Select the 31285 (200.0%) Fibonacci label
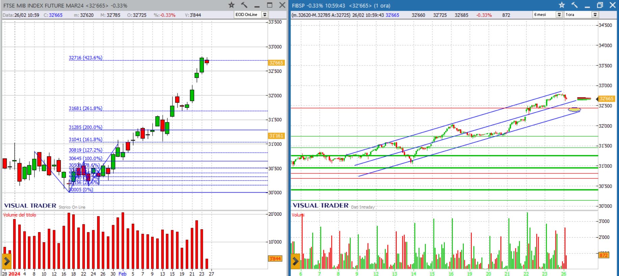This screenshot has height=276, width=619. pyautogui.click(x=85, y=127)
